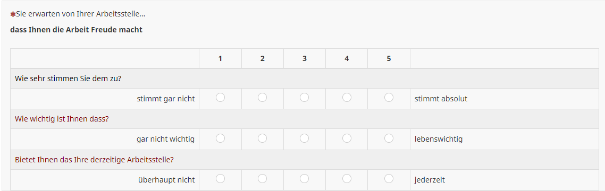Select rating 3 in the 'lebenswichtig' row
The width and height of the screenshot is (605, 191).
305,138
